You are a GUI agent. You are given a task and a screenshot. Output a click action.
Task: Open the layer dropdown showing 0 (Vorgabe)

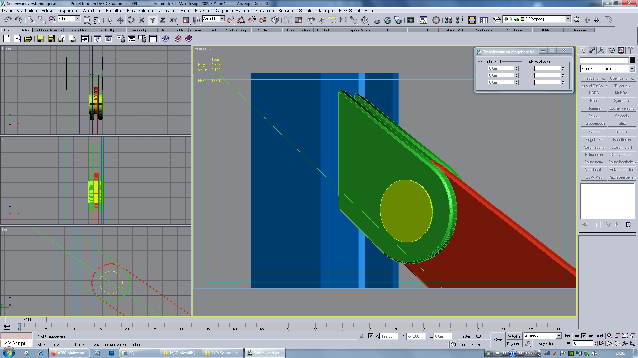click(x=568, y=19)
